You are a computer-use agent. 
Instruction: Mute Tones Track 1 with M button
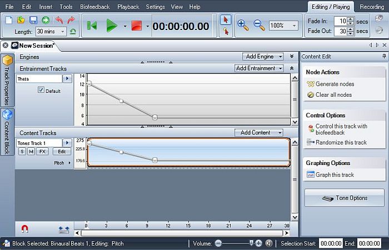[x=31, y=151]
